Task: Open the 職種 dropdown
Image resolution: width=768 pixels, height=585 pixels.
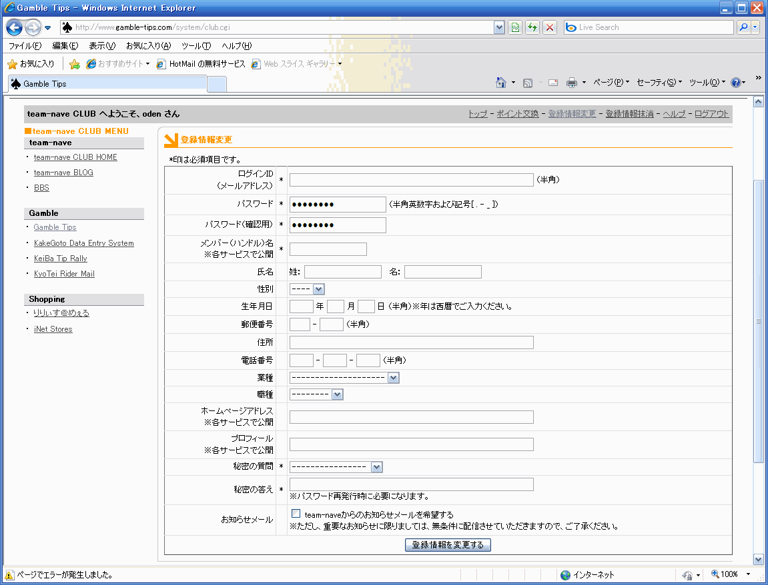Action: point(316,394)
